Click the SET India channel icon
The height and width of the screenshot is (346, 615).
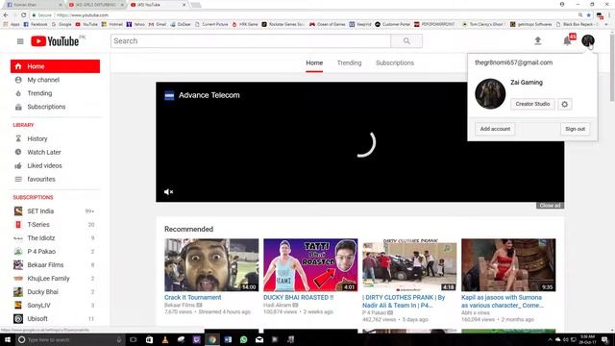click(18, 211)
